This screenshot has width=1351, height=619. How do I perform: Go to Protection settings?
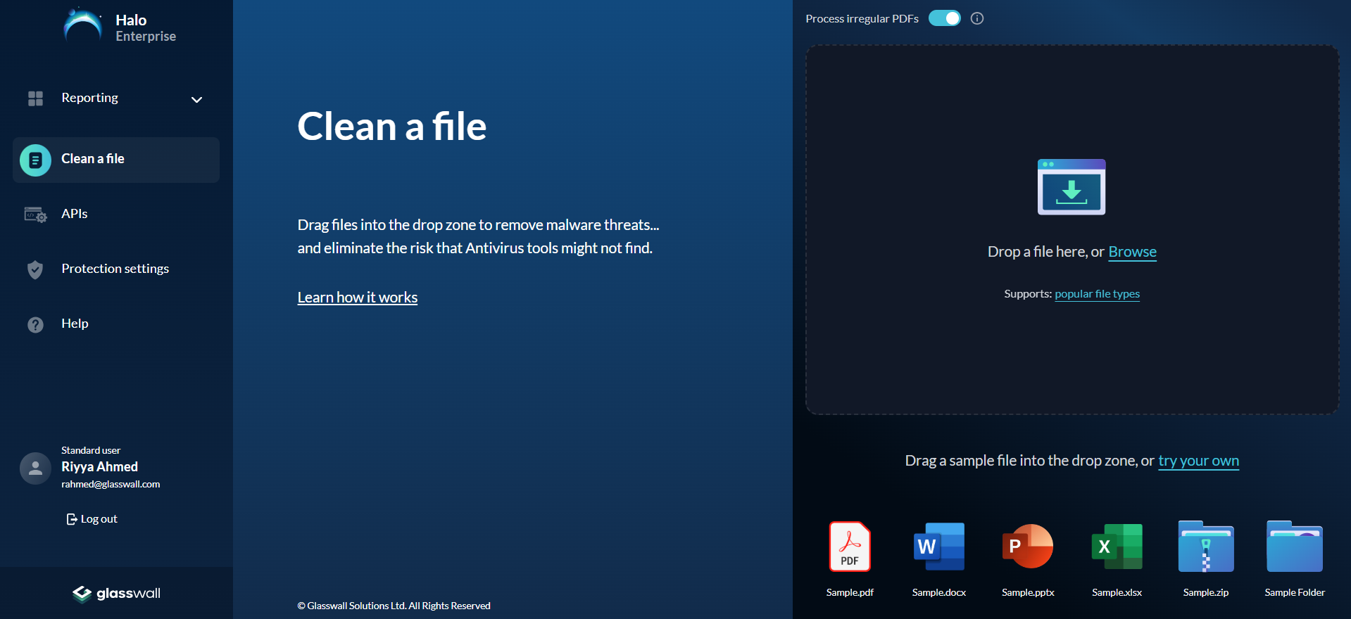115,269
